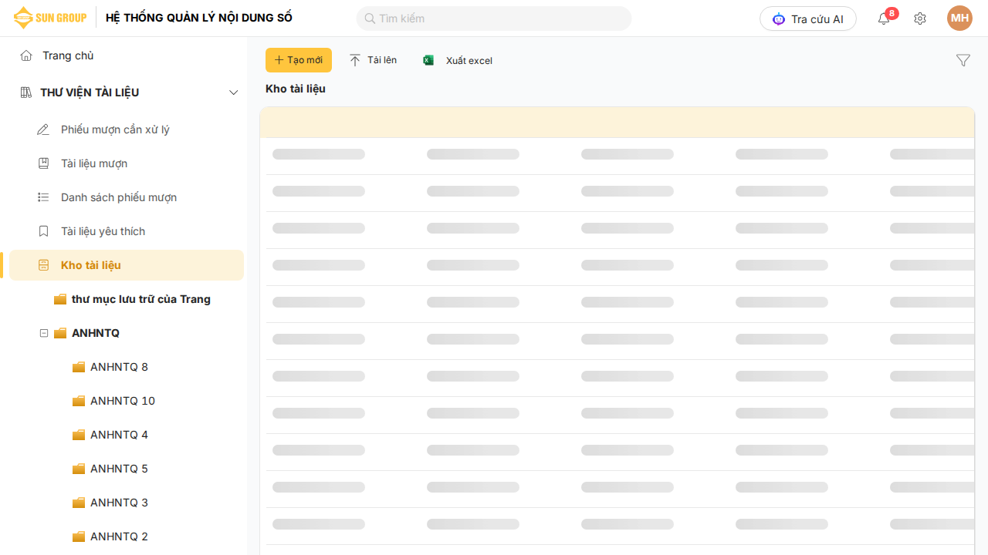988x555 pixels.
Task: Click the Tài liệu yêu thích bookmark icon
Action: pos(44,231)
